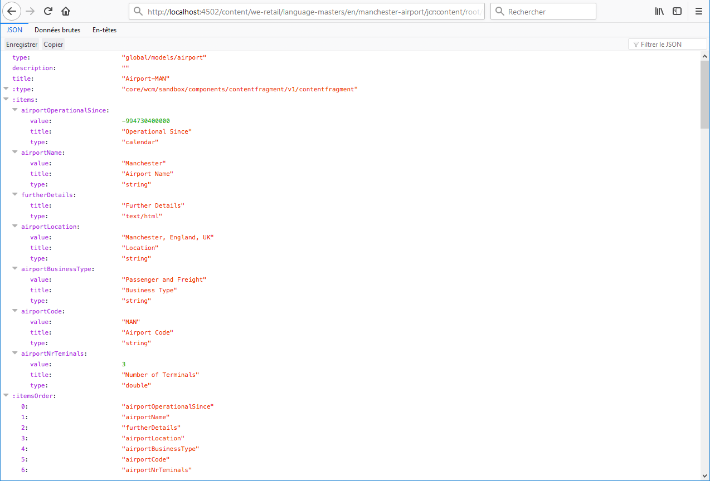Image resolution: width=710 pixels, height=481 pixels.
Task: Select the "Airport Name" title value
Action: [x=147, y=174]
